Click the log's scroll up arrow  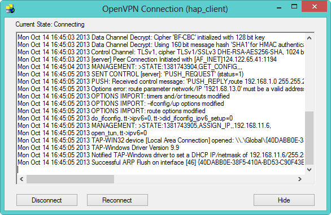[x=310, y=38]
